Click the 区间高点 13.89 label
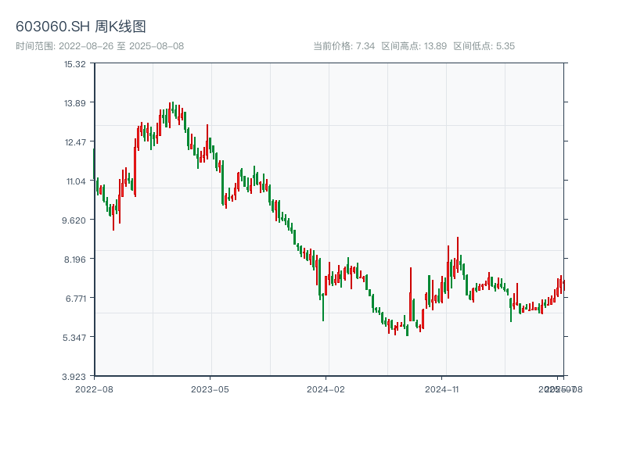Screen dimensions: 626x469 (x=414, y=46)
